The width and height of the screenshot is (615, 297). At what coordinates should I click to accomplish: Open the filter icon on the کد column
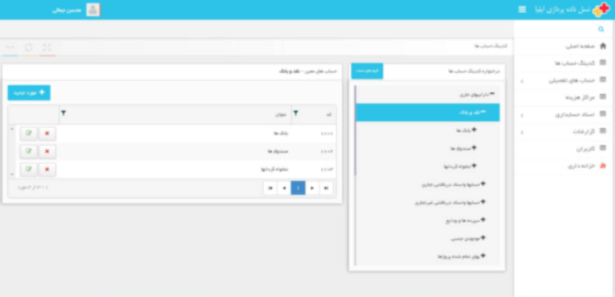click(296, 113)
